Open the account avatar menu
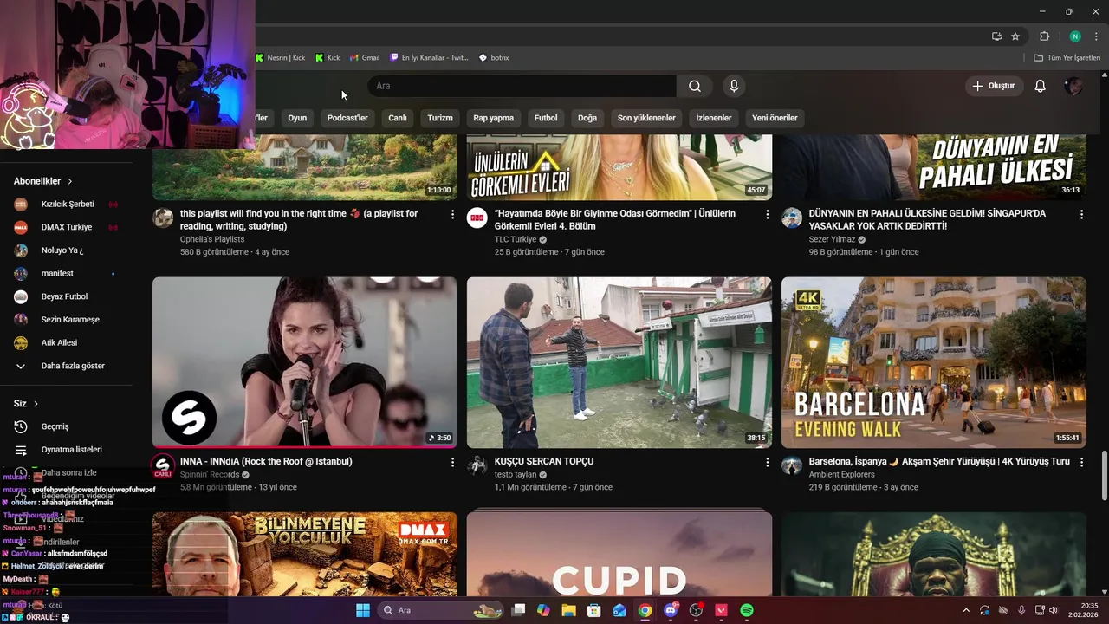Image resolution: width=1109 pixels, height=624 pixels. click(x=1073, y=86)
